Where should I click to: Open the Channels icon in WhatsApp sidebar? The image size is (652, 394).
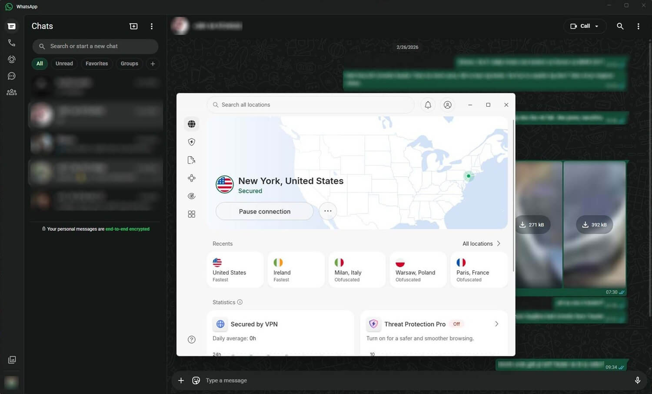click(x=12, y=76)
